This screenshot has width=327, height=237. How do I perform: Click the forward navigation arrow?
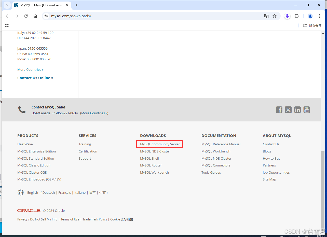[x=17, y=16]
